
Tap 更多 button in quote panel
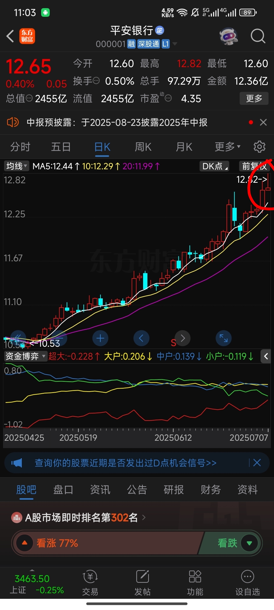(x=254, y=98)
